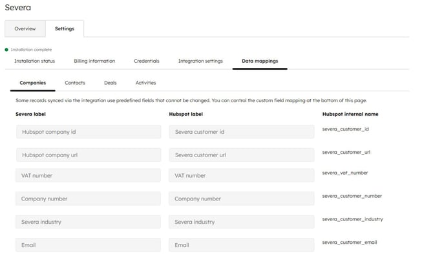Click the severa_customer_email internal name
The width and height of the screenshot is (433, 260).
click(x=350, y=243)
